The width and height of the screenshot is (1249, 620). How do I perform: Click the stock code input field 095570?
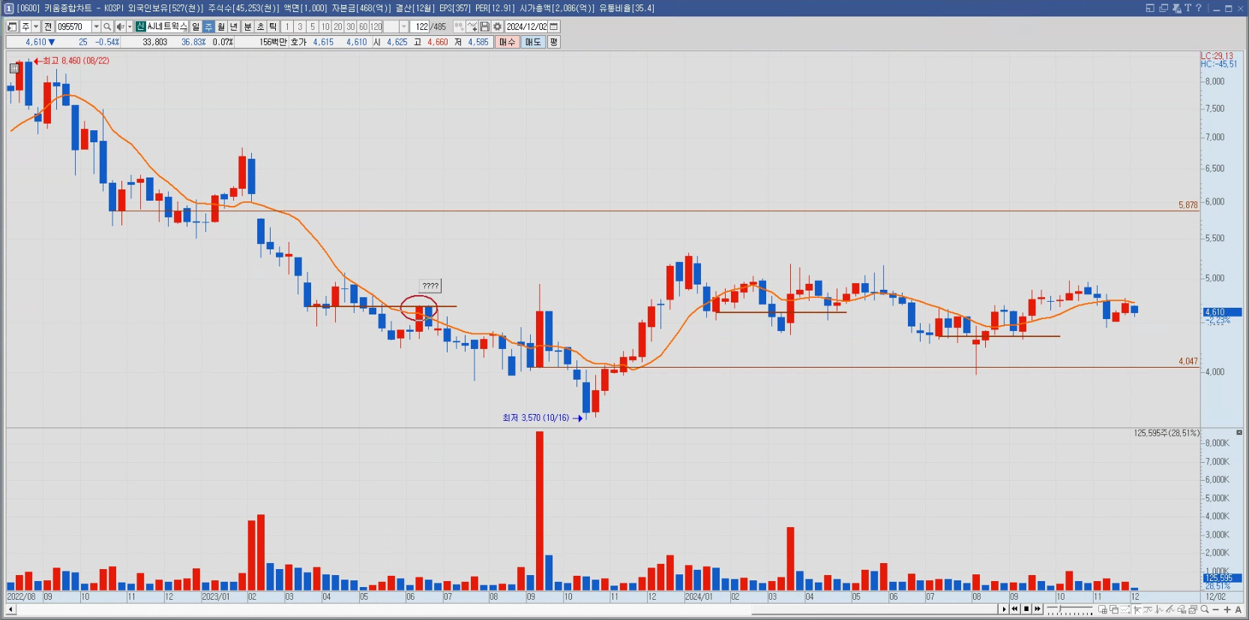(x=73, y=27)
